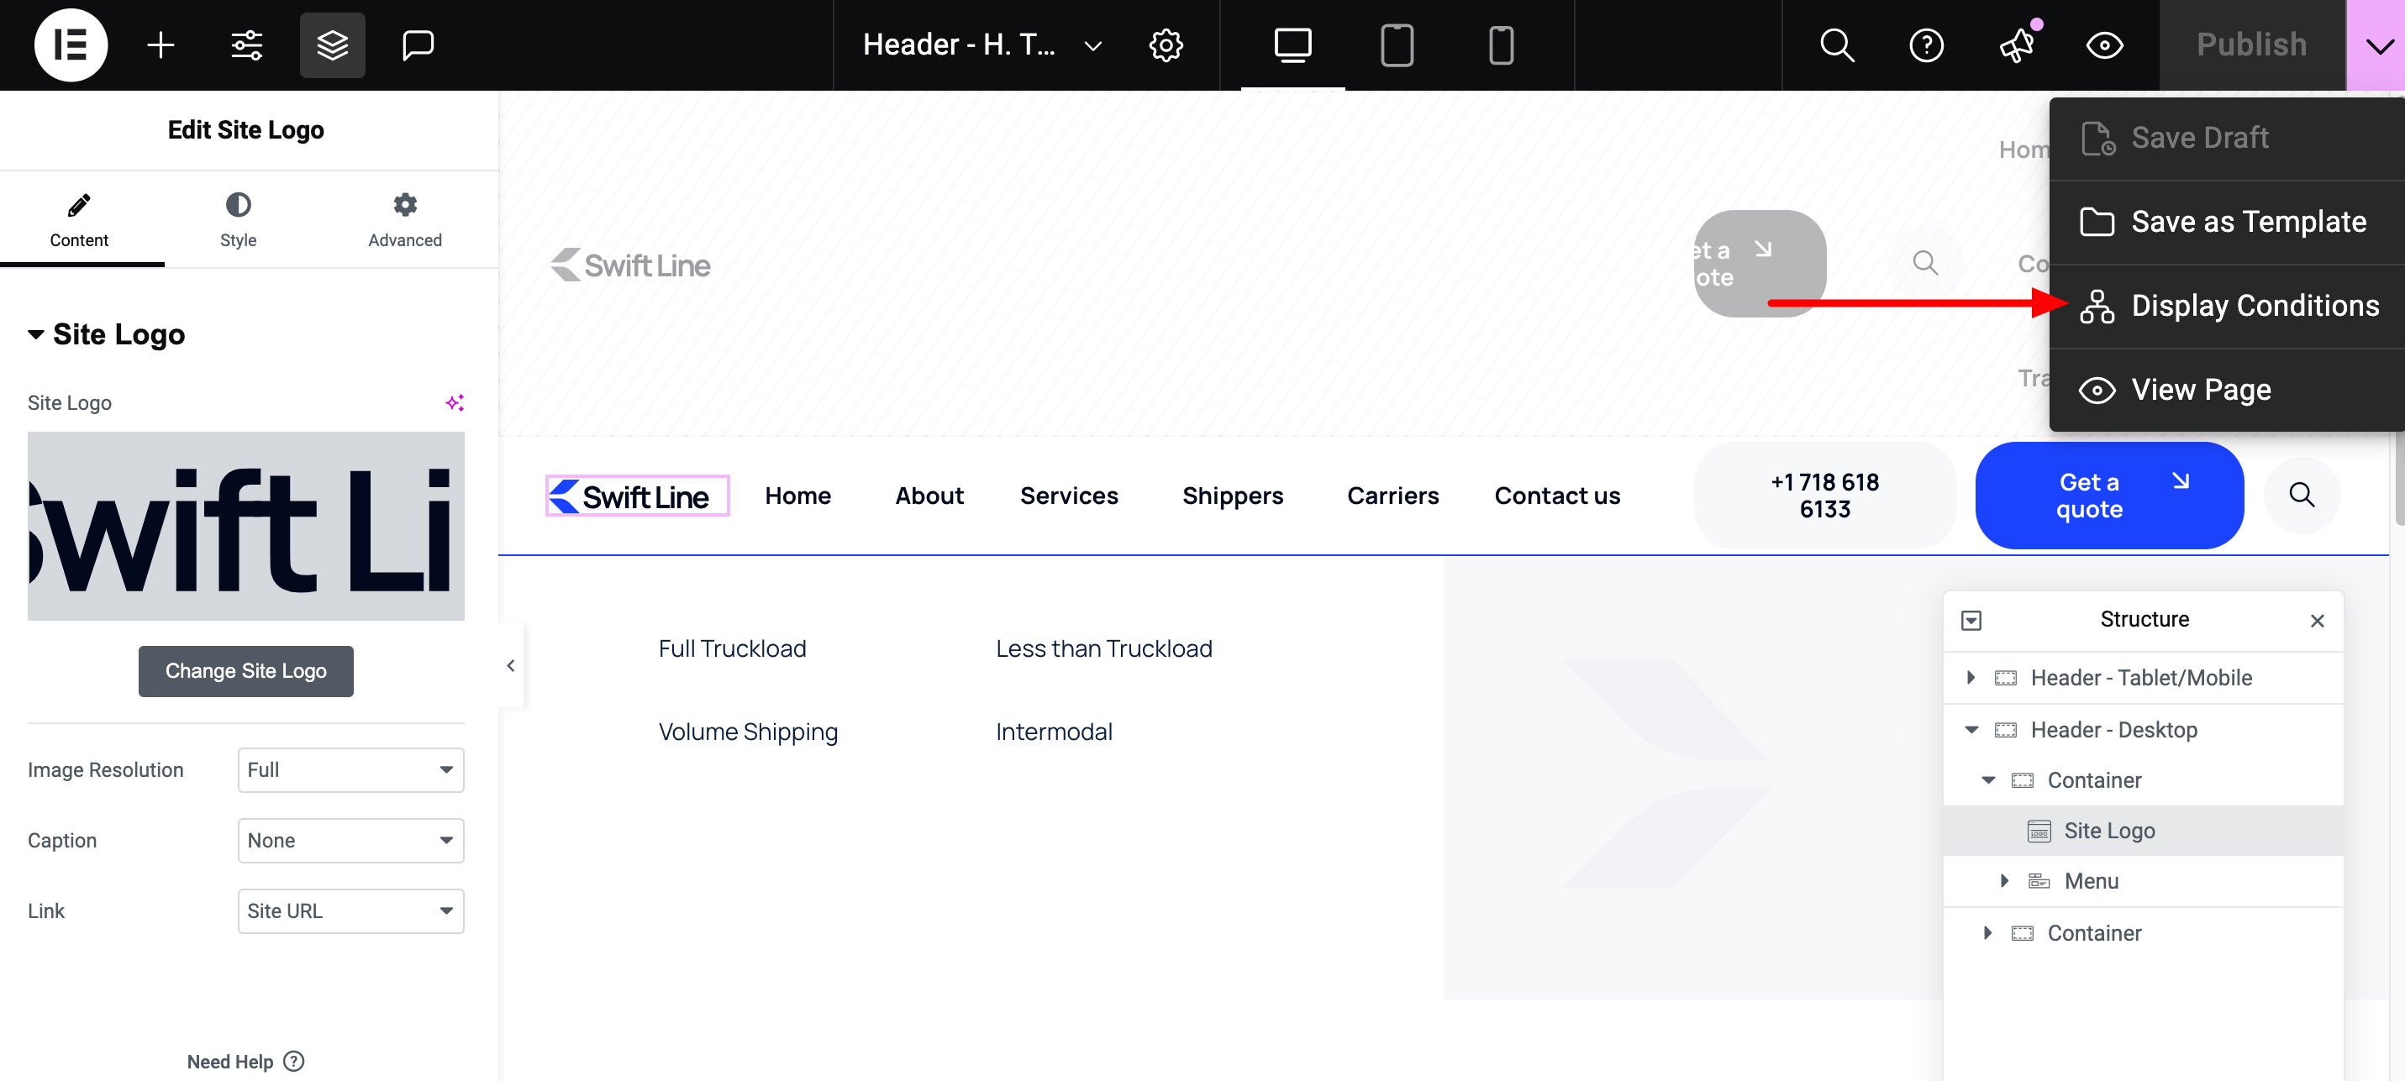This screenshot has width=2405, height=1081.
Task: Open Site Settings sliders icon
Action: (x=246, y=45)
